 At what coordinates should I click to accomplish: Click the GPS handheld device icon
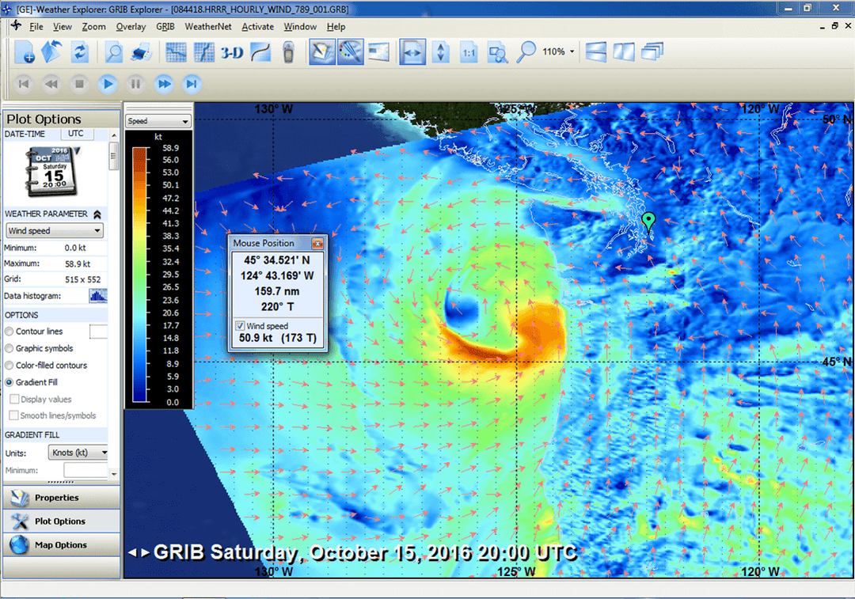click(x=287, y=53)
